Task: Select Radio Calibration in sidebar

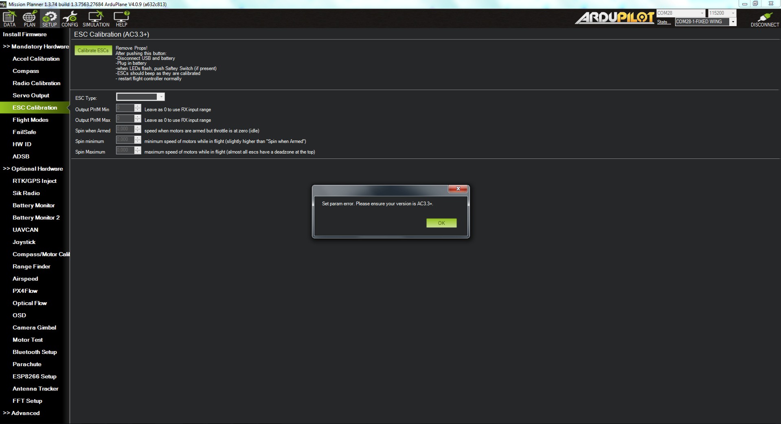Action: 36,83
